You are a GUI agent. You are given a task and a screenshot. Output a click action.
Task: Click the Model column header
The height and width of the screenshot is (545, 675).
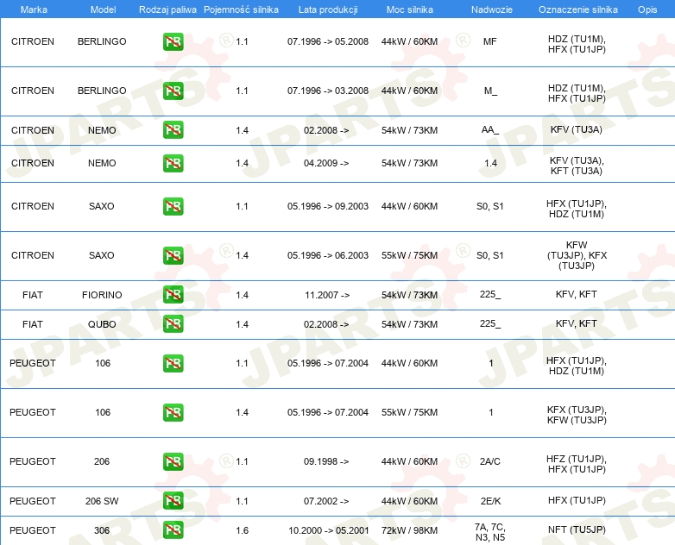[x=103, y=9]
